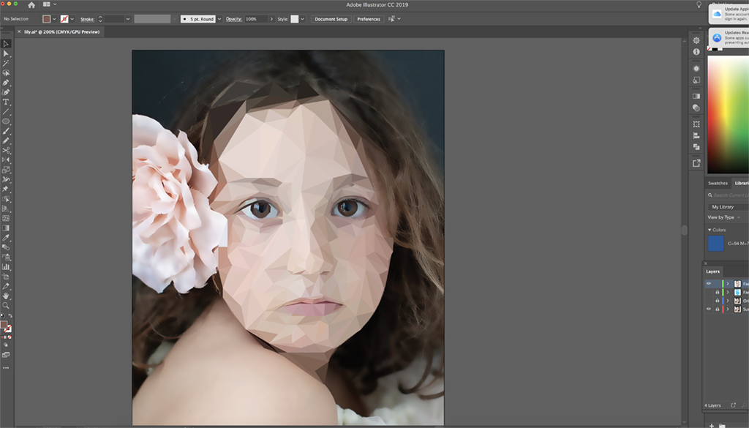
Task: Reset to default fill and stroke
Action: [x=2, y=316]
